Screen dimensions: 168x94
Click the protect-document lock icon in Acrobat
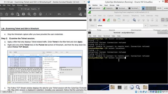point(18,14)
